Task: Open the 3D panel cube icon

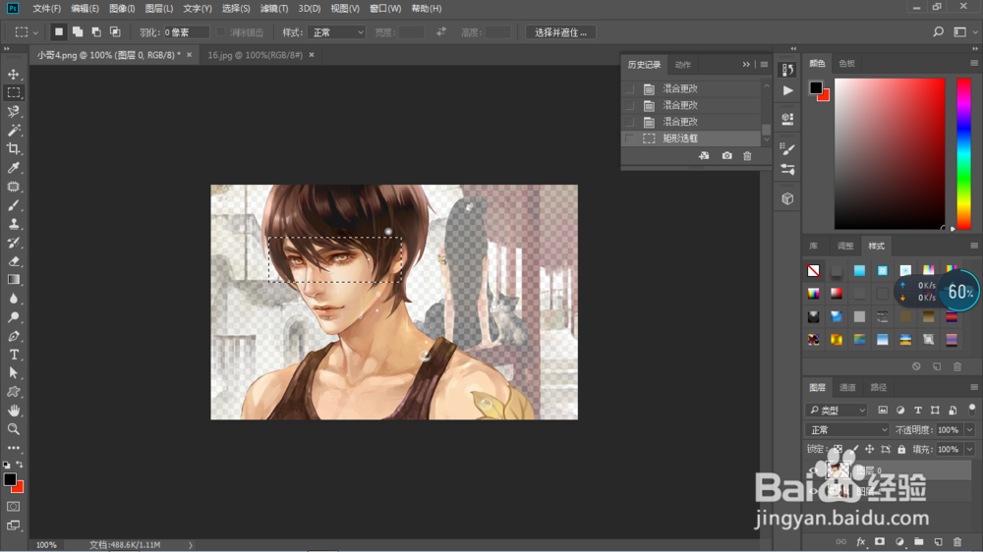Action: [x=787, y=198]
